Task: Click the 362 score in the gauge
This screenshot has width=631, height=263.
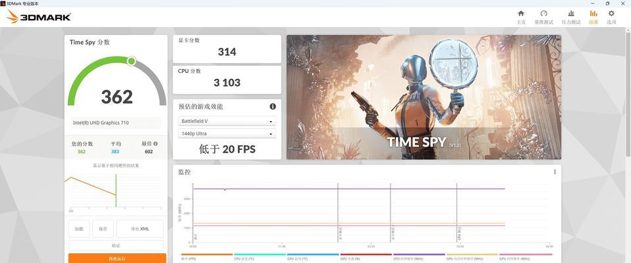Action: click(117, 97)
